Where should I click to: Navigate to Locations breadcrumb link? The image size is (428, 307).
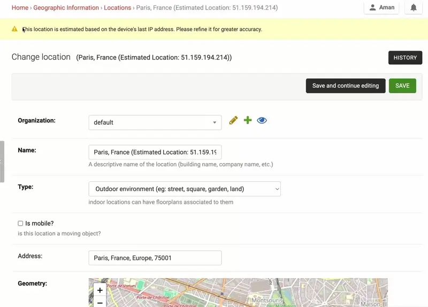point(117,7)
